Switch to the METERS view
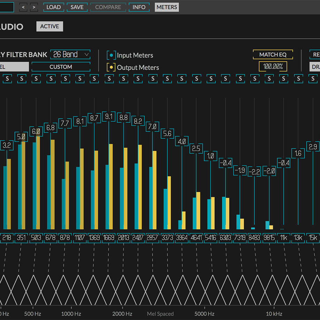The width and height of the screenshot is (320, 320). tap(166, 7)
